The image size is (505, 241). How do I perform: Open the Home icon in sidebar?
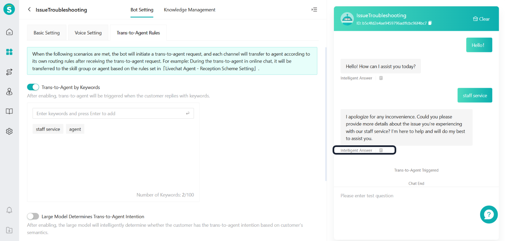tap(9, 32)
